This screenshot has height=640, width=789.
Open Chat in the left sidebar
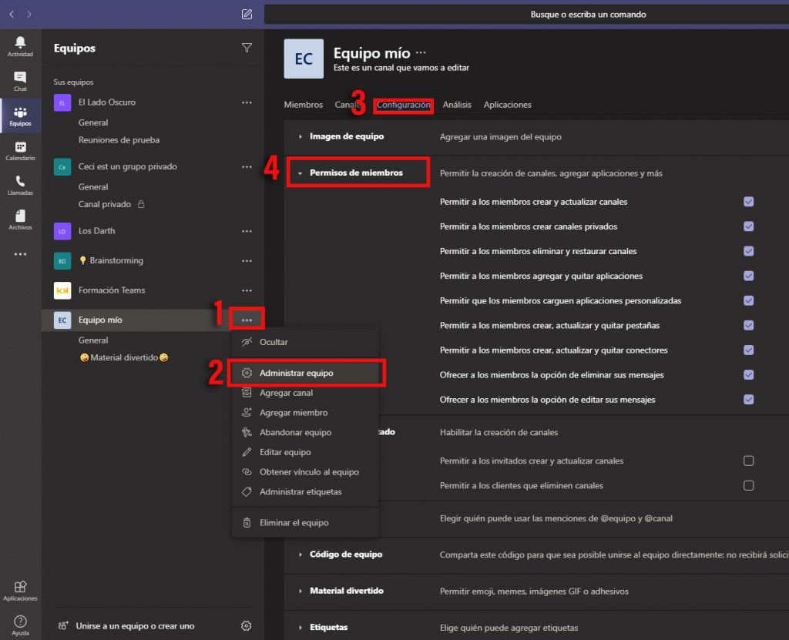tap(20, 81)
